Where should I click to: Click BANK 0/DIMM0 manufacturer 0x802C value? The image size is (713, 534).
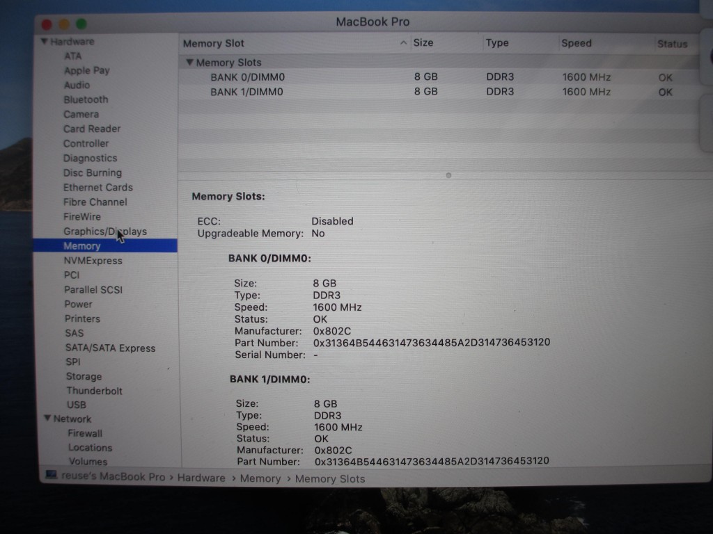point(332,331)
